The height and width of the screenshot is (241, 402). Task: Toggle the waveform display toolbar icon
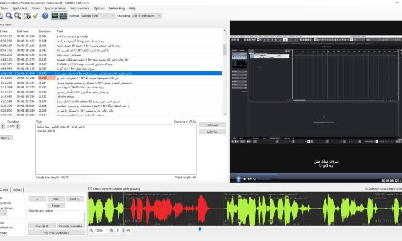click(x=55, y=16)
